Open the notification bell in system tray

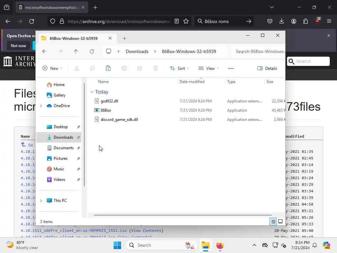315,245
